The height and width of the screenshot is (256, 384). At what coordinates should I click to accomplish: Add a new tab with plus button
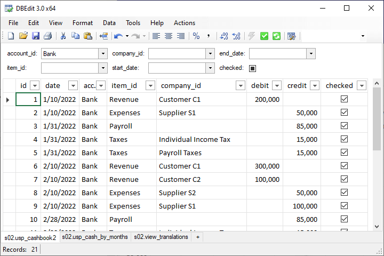tap(197, 237)
